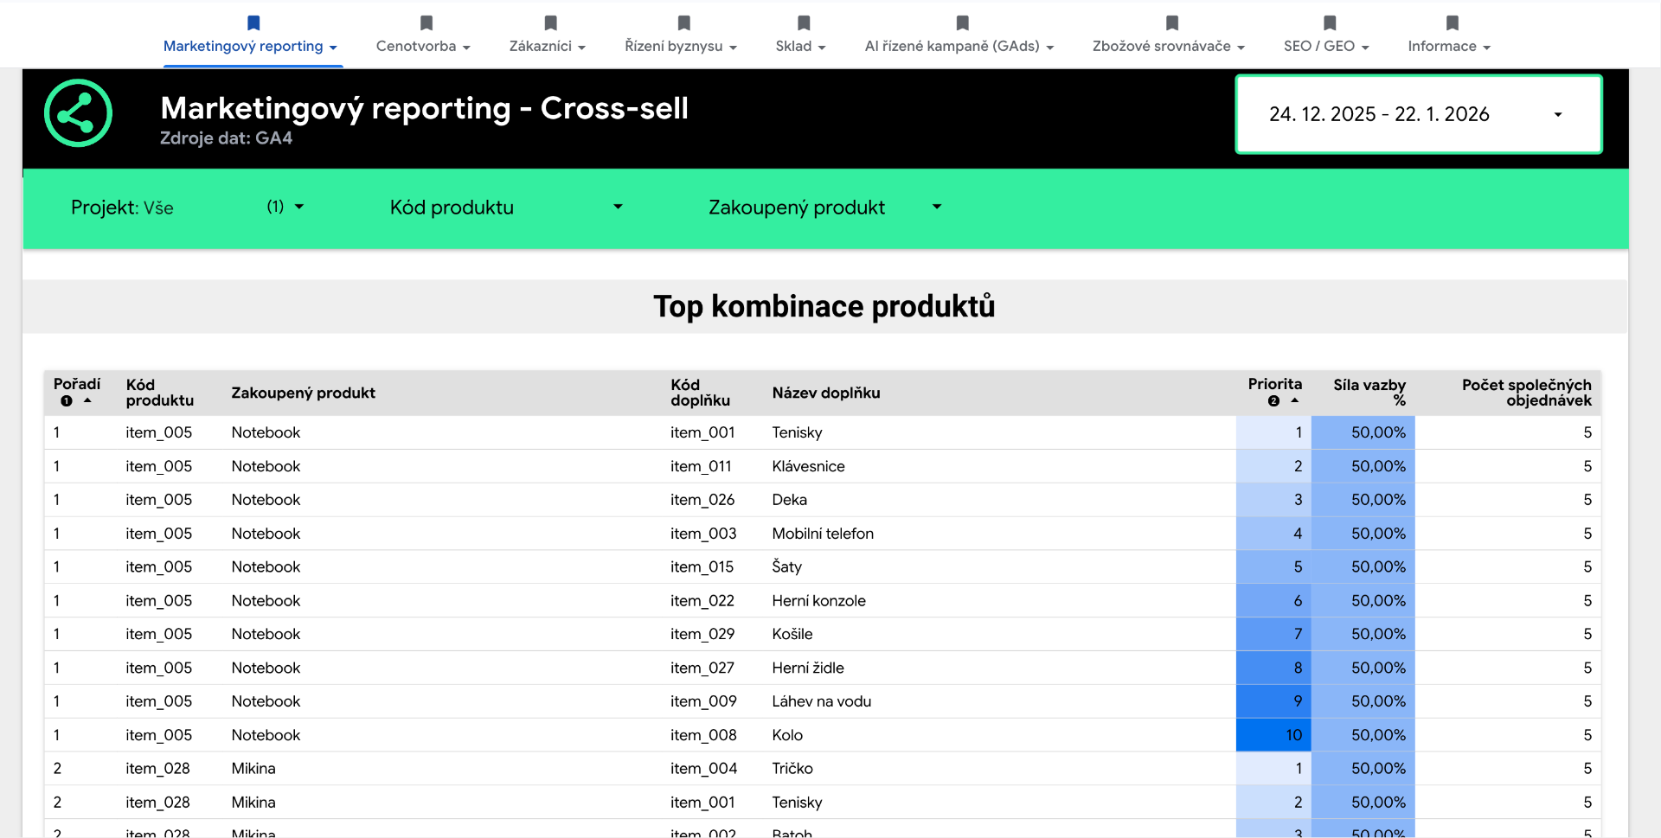
Task: Click Marketingový reporting - Cross-sell title
Action: point(424,108)
